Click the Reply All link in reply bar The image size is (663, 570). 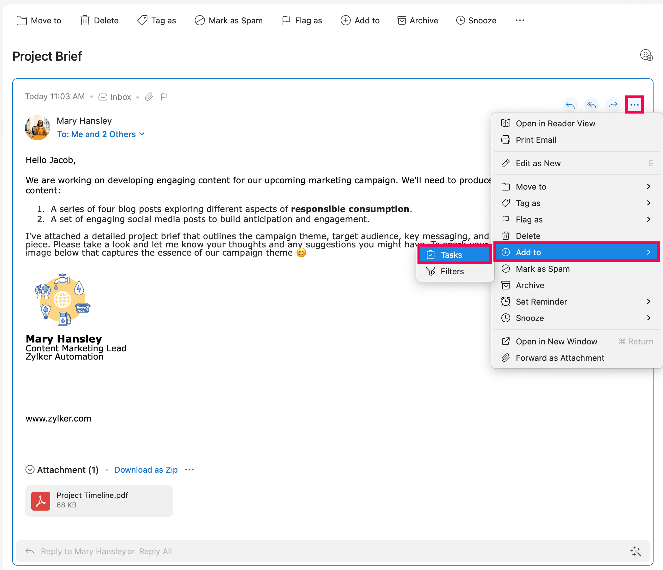pyautogui.click(x=156, y=551)
